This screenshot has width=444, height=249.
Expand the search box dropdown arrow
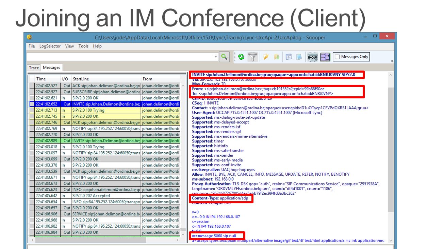216,57
